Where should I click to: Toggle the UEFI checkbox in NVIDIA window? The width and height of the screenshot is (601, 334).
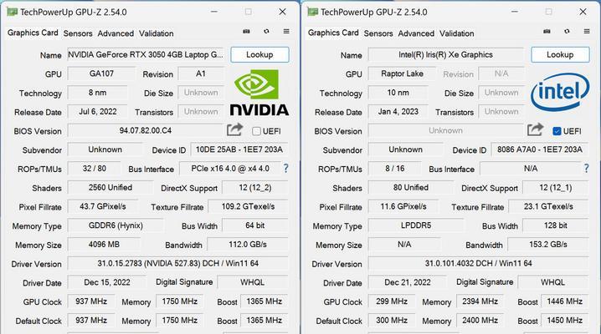point(256,131)
